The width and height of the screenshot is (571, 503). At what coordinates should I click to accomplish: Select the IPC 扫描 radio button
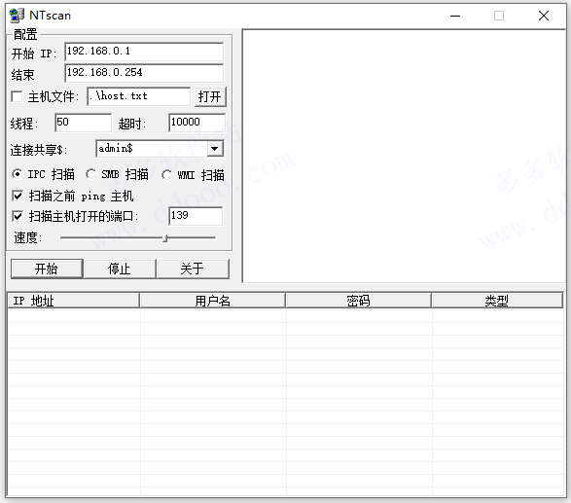(17, 174)
